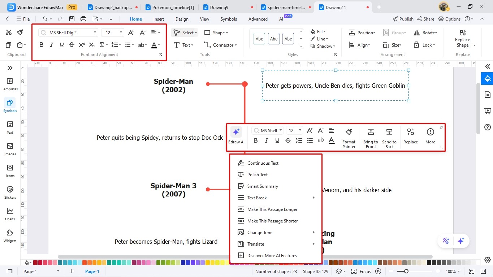Click the Publish button
Viewport: 493px width, 277px height.
point(403,19)
